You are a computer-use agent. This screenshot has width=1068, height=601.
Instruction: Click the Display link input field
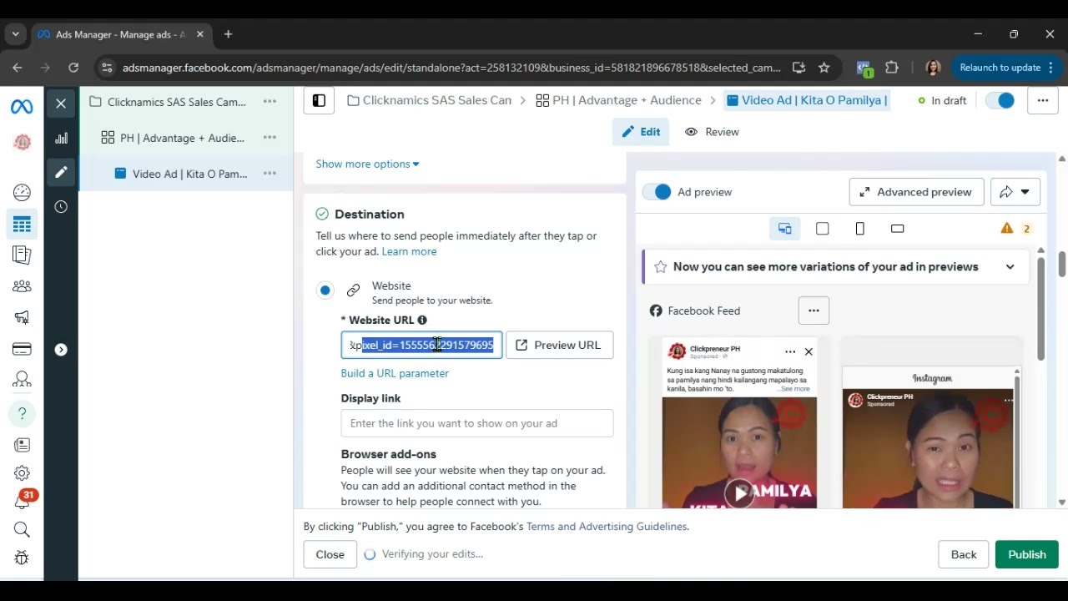coord(476,423)
